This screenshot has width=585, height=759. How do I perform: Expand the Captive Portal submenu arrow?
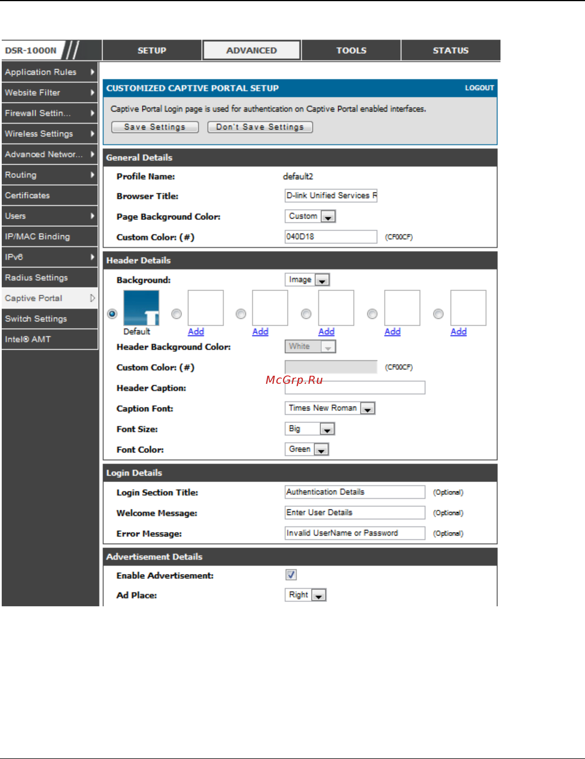92,298
